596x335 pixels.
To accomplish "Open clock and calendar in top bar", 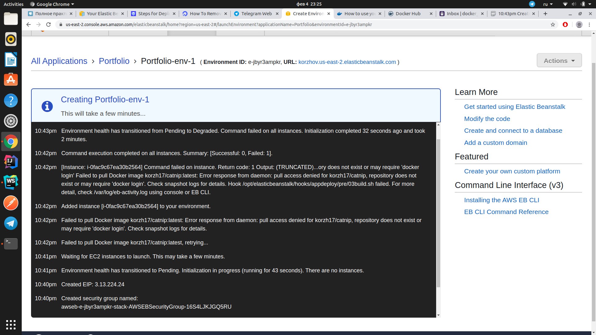I will pos(309,4).
